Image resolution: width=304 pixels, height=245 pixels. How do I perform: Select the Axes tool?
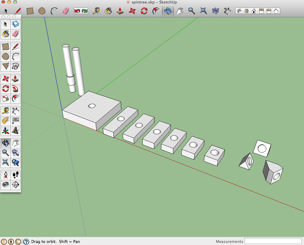(x=5, y=131)
